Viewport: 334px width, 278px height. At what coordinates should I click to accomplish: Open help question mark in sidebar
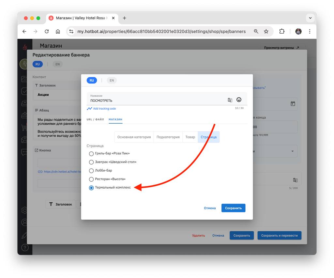point(25,248)
